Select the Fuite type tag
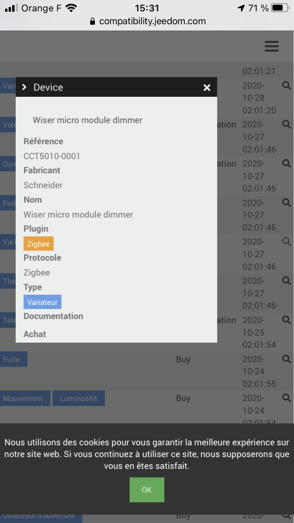This screenshot has height=523, width=294. 13,359
